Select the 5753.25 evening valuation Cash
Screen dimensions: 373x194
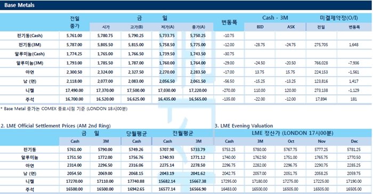229,150
